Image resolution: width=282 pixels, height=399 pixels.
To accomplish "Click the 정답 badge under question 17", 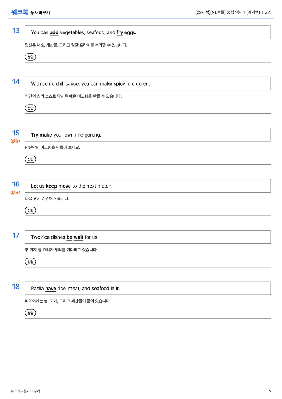I will [30, 261].
